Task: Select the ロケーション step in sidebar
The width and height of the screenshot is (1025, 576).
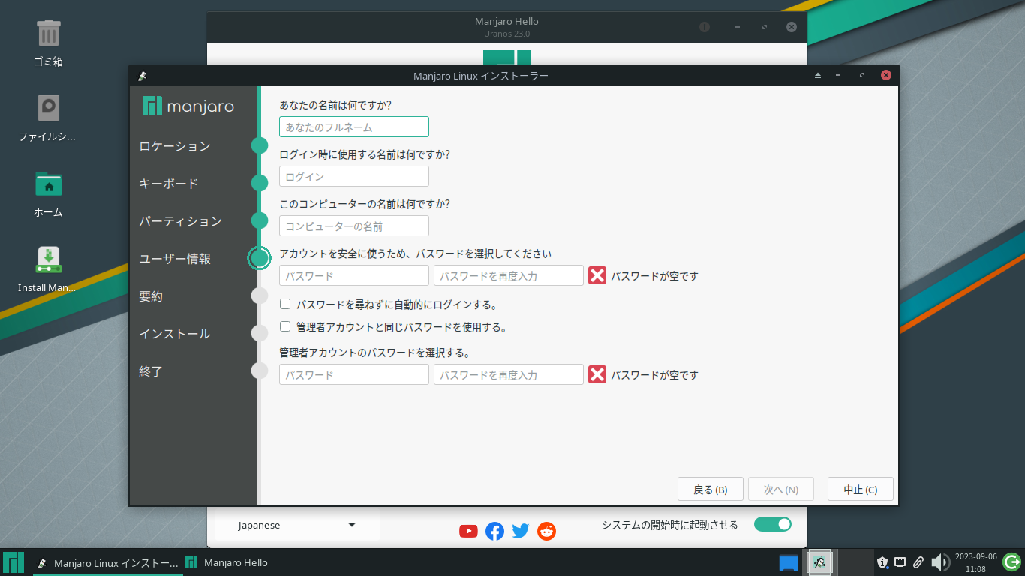Action: [x=175, y=146]
